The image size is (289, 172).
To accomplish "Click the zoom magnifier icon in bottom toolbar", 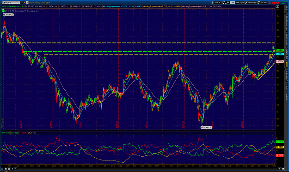I will point(6,169).
